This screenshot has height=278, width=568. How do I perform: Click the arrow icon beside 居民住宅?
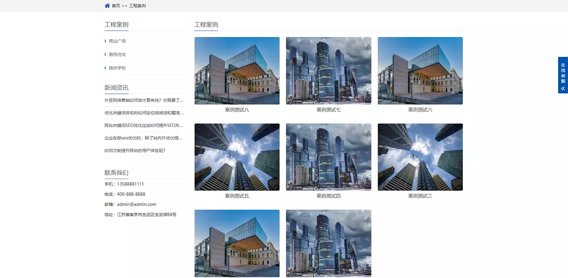point(105,54)
